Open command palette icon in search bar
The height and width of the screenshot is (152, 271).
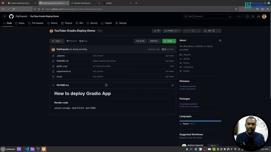230,16
